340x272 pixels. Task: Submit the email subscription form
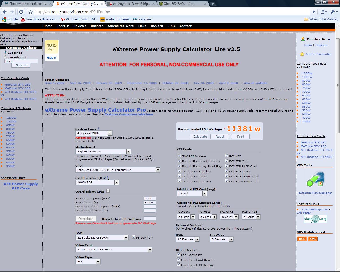click(21, 65)
